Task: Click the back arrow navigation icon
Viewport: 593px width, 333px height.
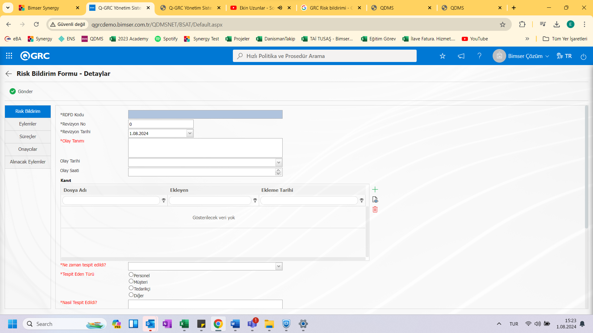Action: pos(7,74)
